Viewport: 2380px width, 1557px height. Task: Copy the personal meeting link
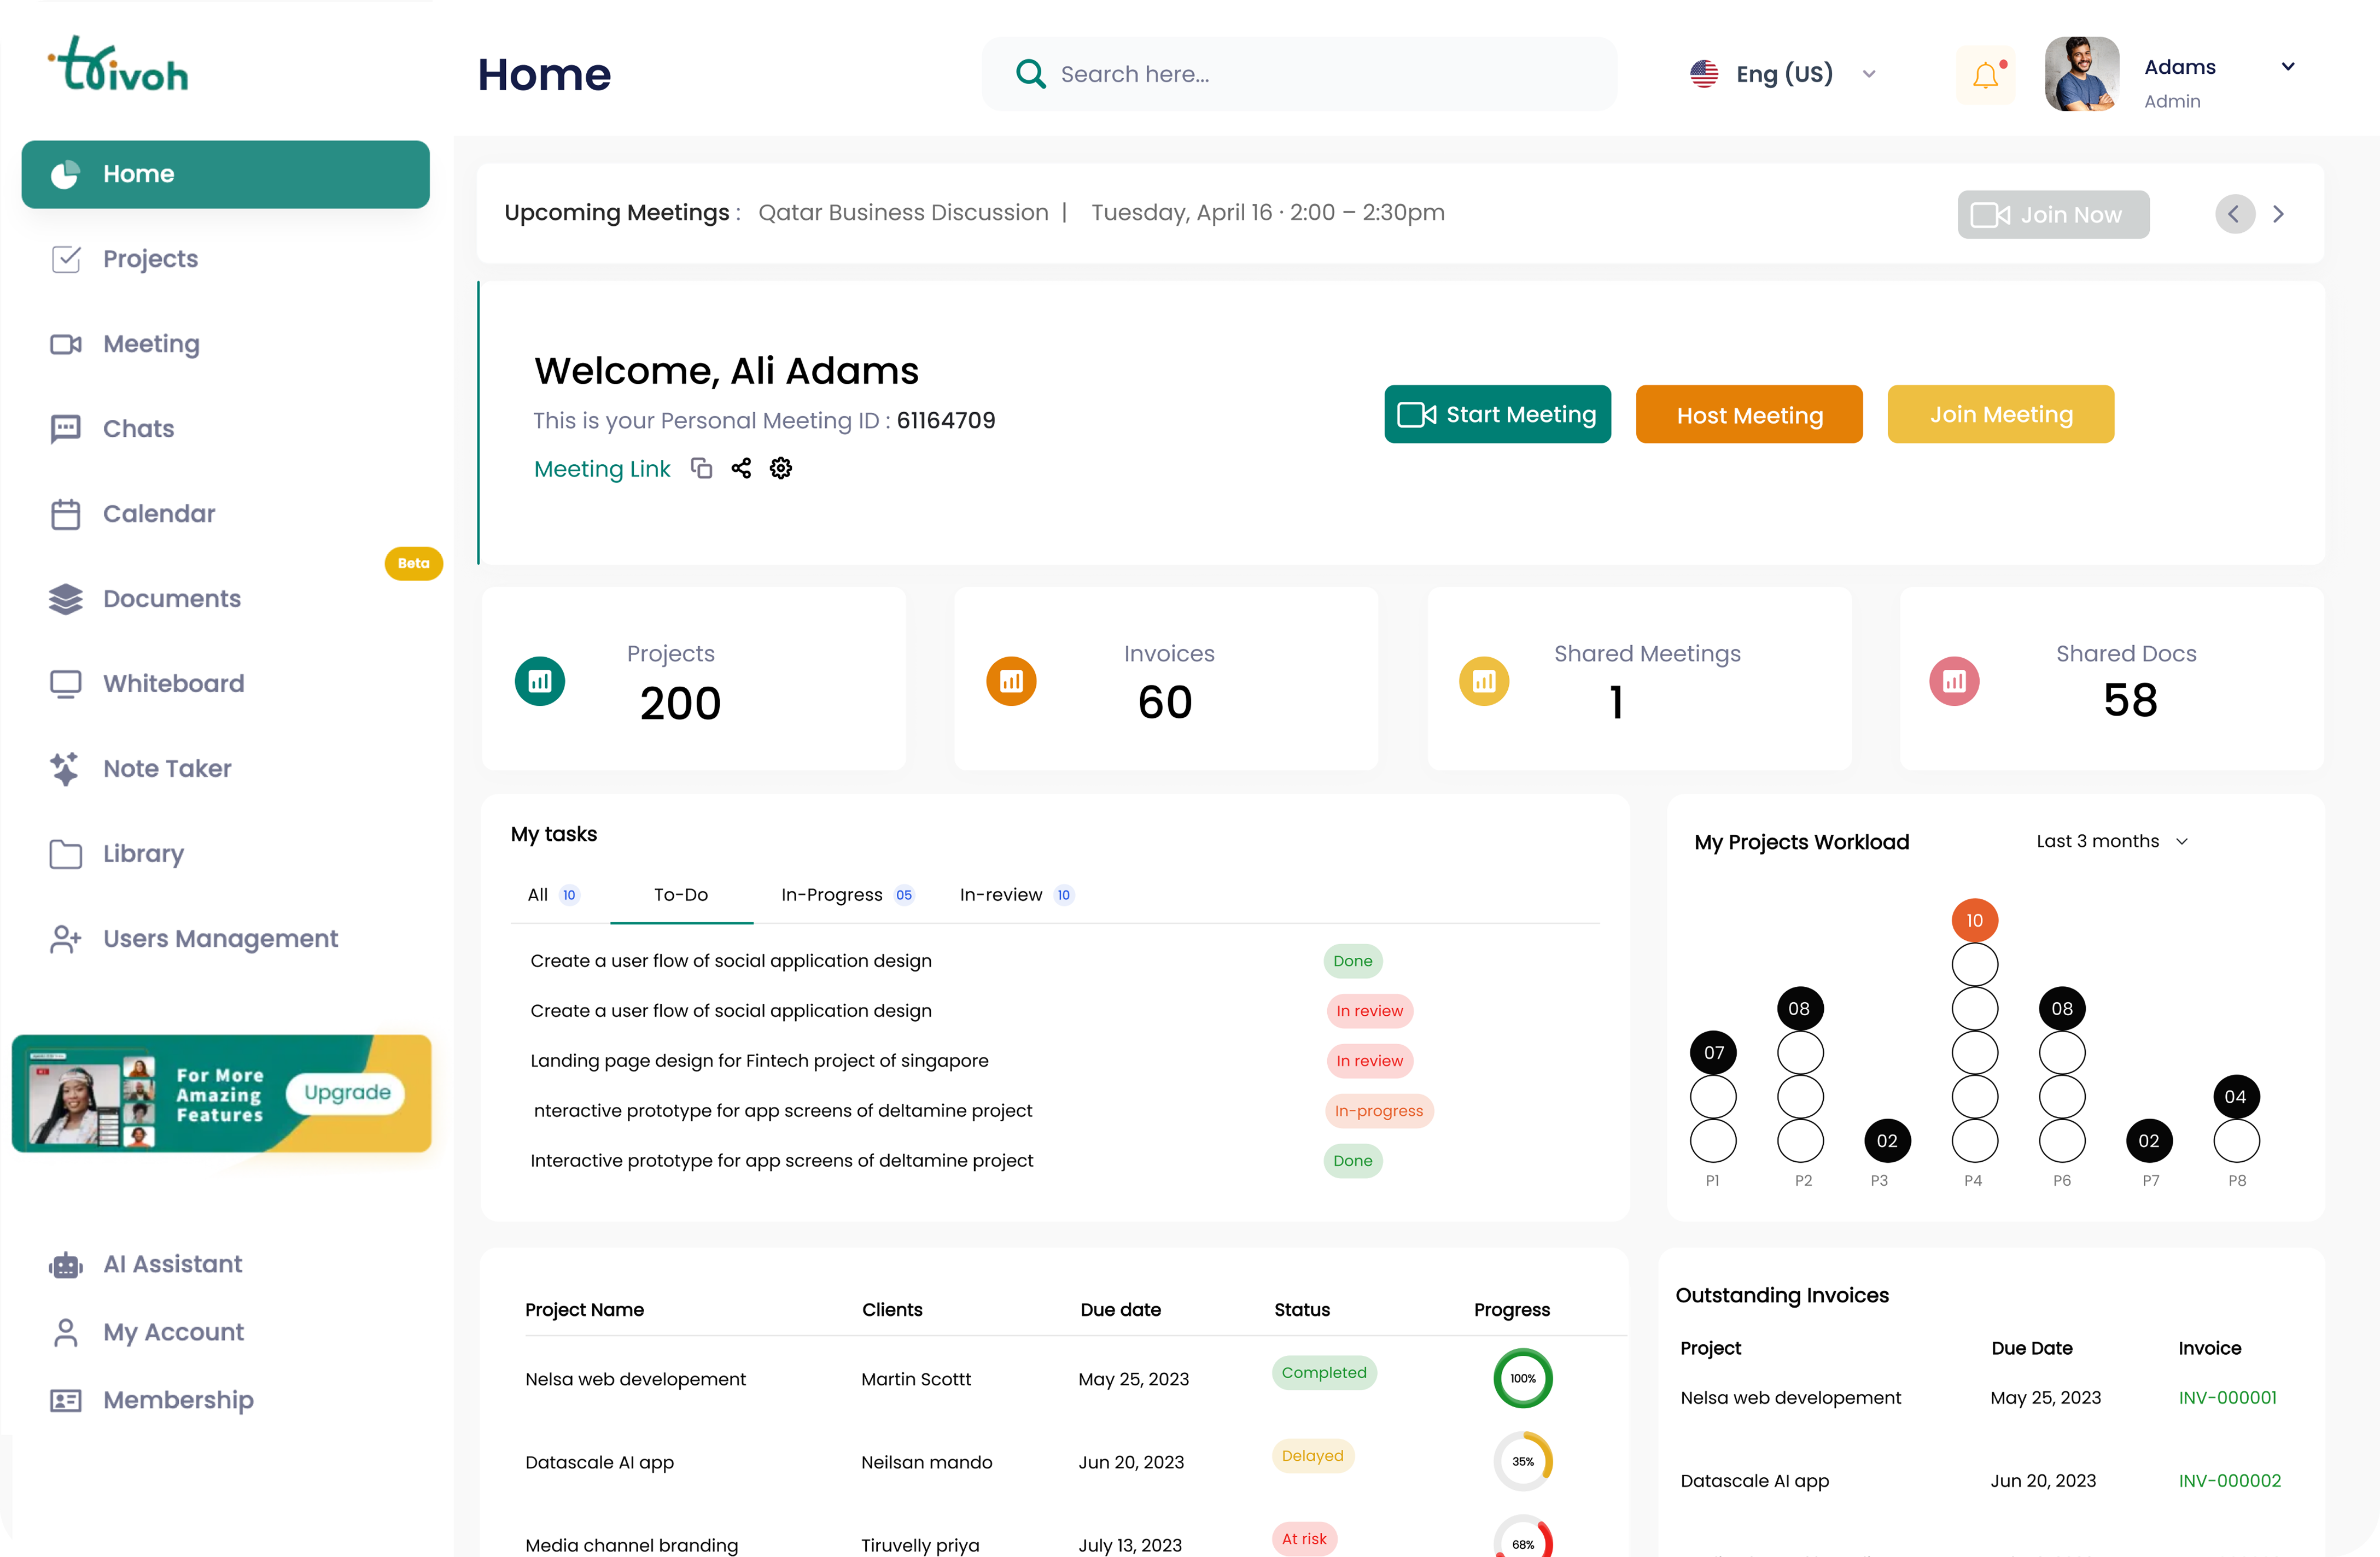coord(701,467)
